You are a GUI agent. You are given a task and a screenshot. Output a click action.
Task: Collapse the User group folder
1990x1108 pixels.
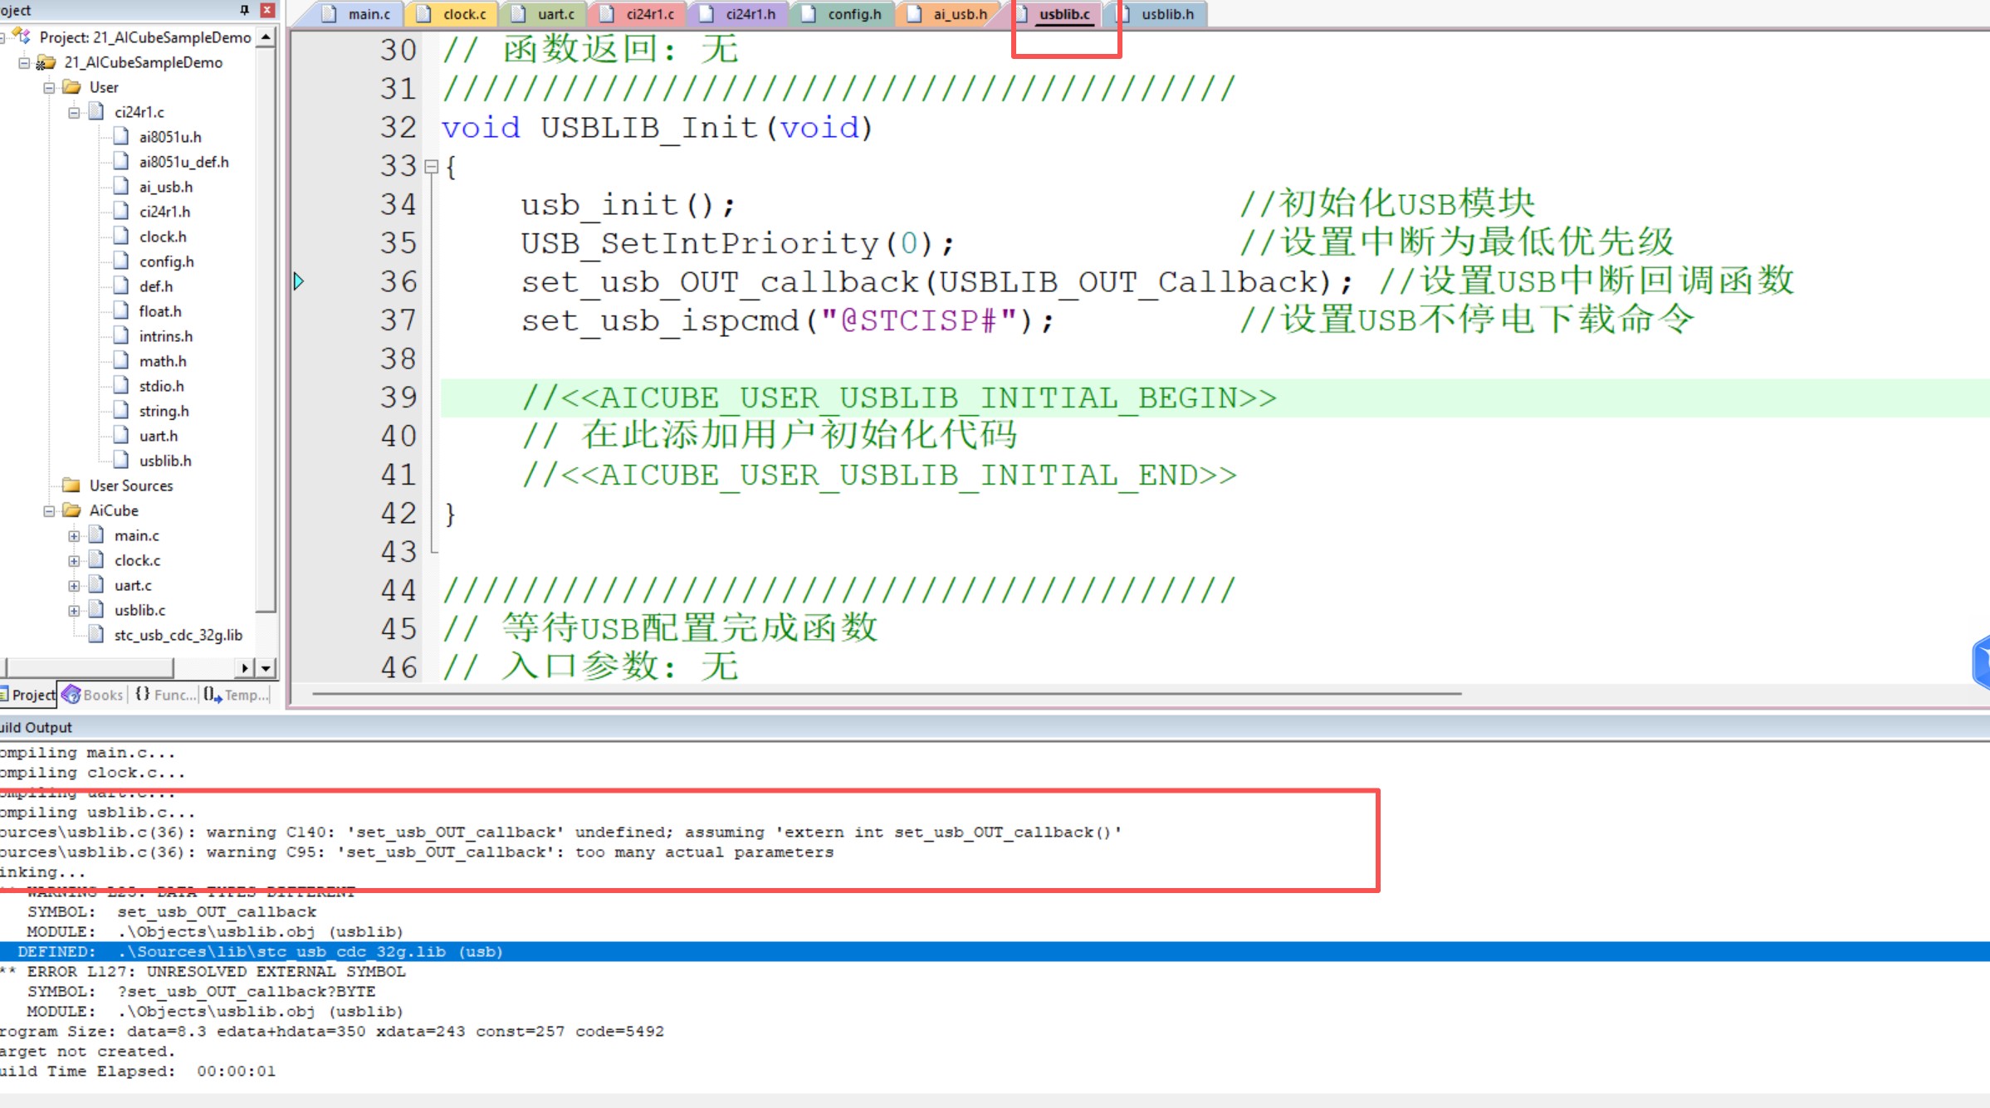coord(49,88)
